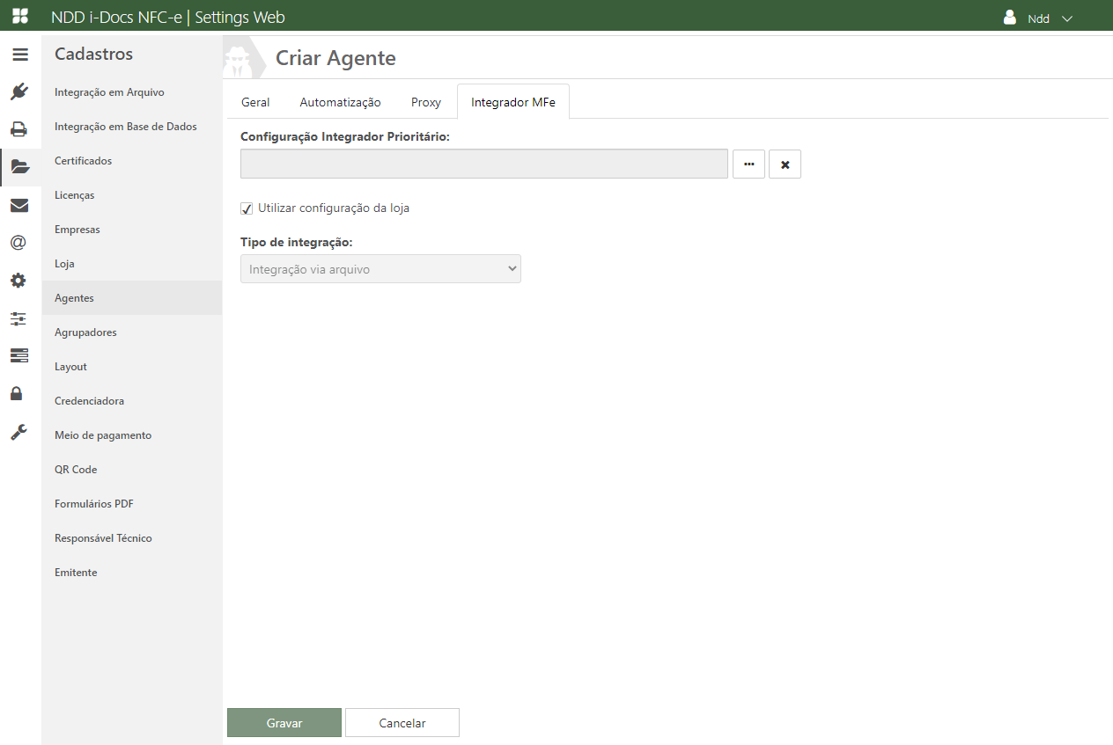Image resolution: width=1113 pixels, height=745 pixels.
Task: Click the hamburger menu icon
Action: [x=19, y=55]
